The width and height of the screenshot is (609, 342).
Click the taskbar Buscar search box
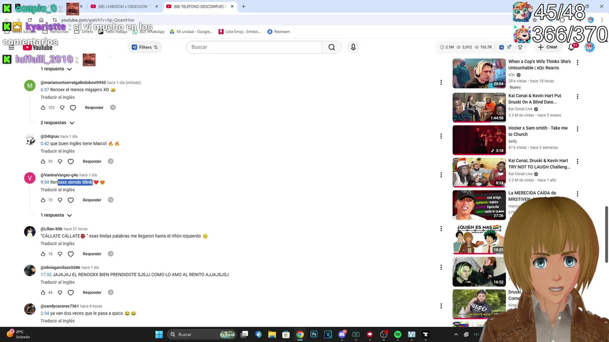tap(202, 334)
